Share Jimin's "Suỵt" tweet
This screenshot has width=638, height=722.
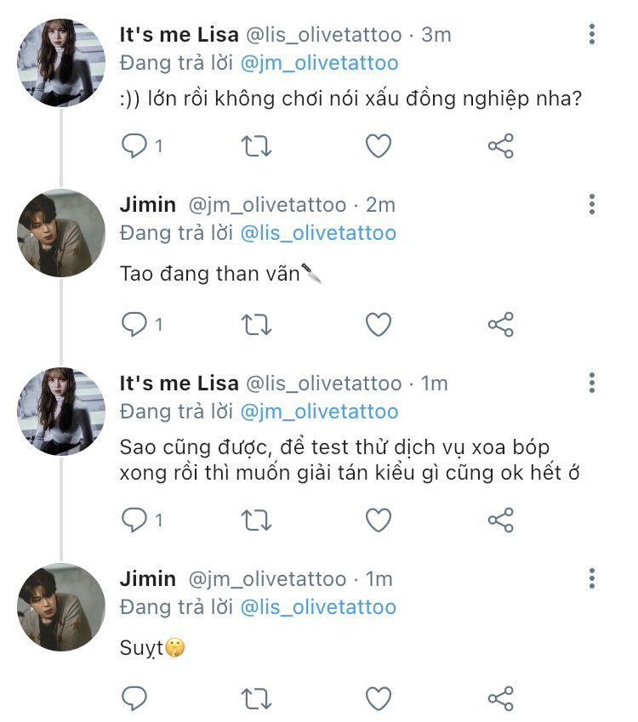click(501, 698)
